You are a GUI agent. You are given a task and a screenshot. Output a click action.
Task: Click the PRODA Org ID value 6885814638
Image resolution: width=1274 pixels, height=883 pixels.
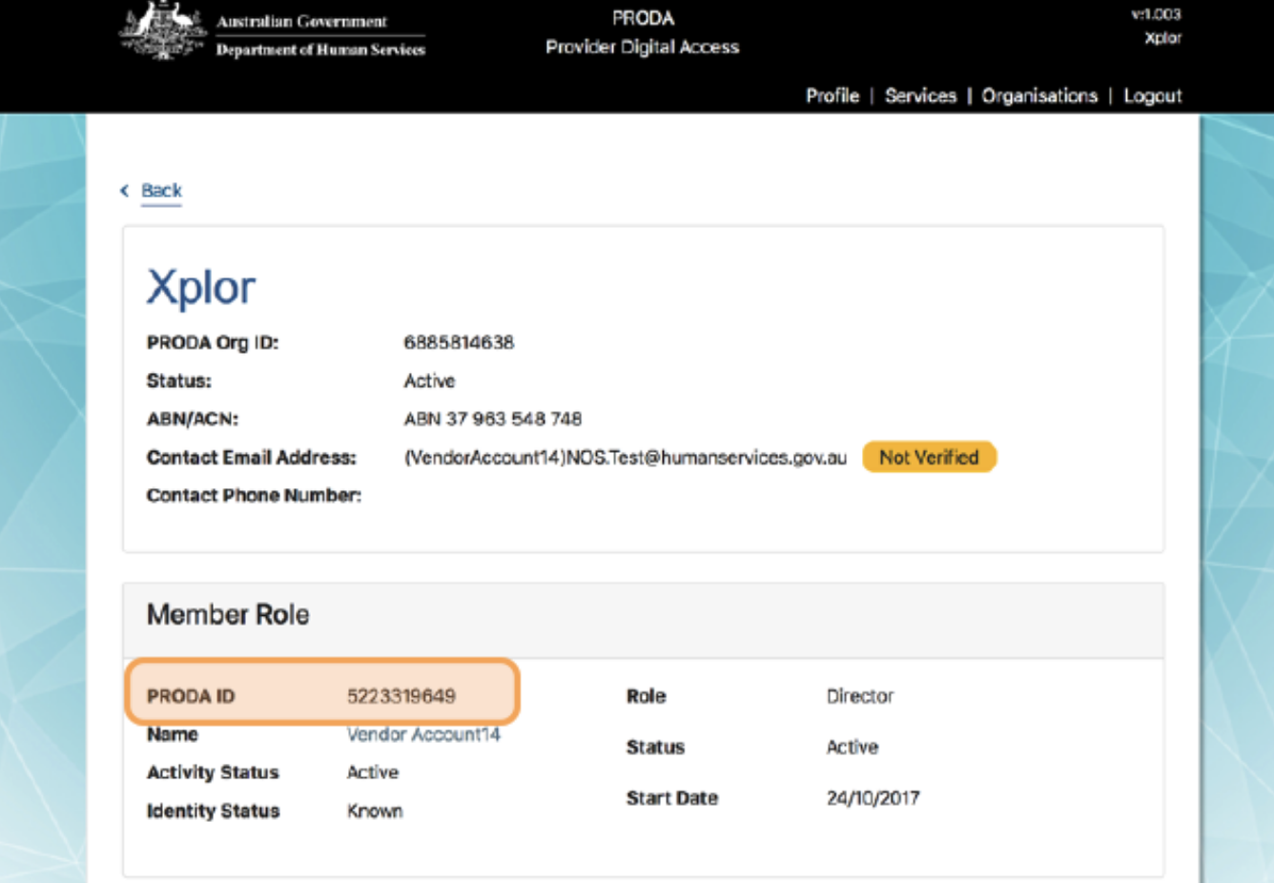(x=459, y=342)
